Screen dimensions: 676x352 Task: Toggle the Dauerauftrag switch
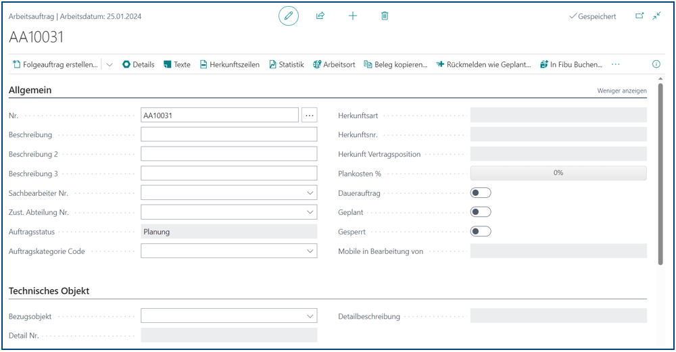[481, 193]
